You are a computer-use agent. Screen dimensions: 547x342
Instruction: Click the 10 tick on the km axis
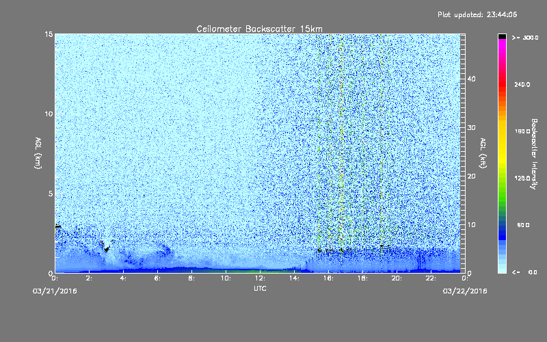click(x=49, y=114)
